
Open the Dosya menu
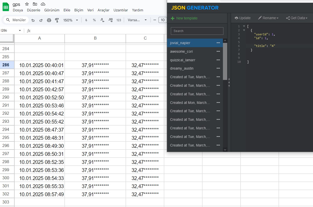click(18, 10)
